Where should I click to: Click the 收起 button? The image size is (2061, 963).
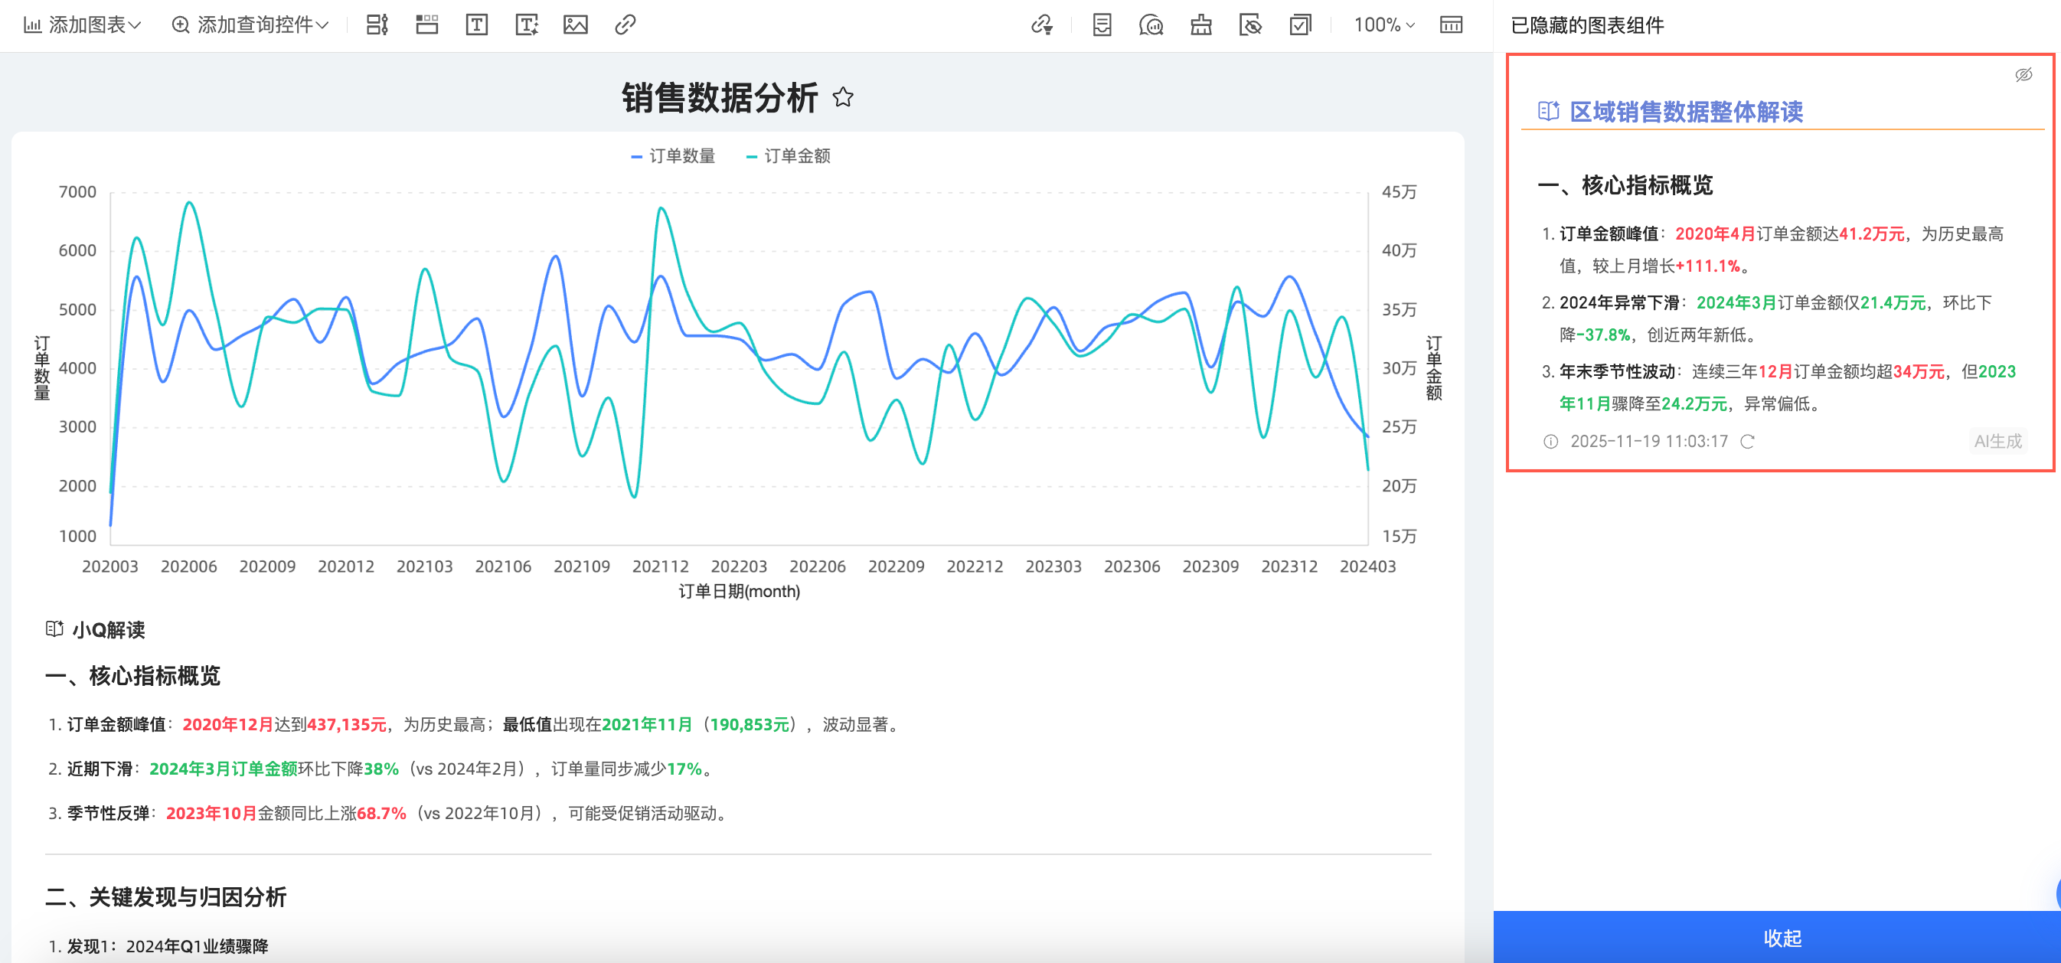tap(1782, 938)
